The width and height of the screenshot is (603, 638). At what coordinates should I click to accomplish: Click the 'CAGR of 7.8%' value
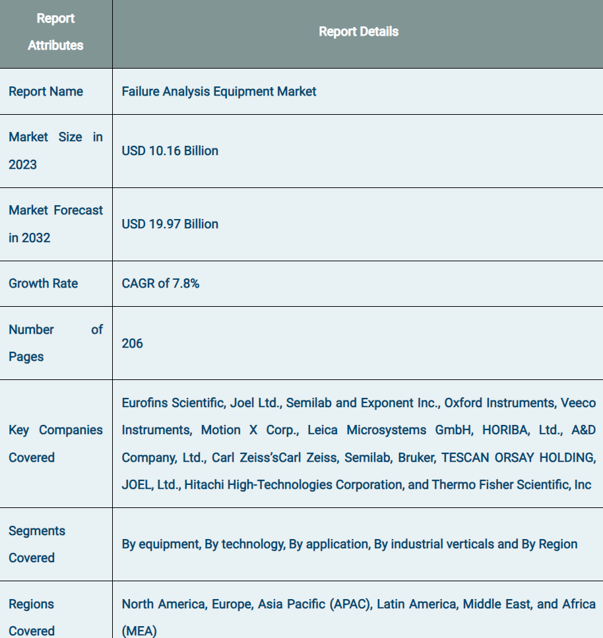click(x=160, y=284)
